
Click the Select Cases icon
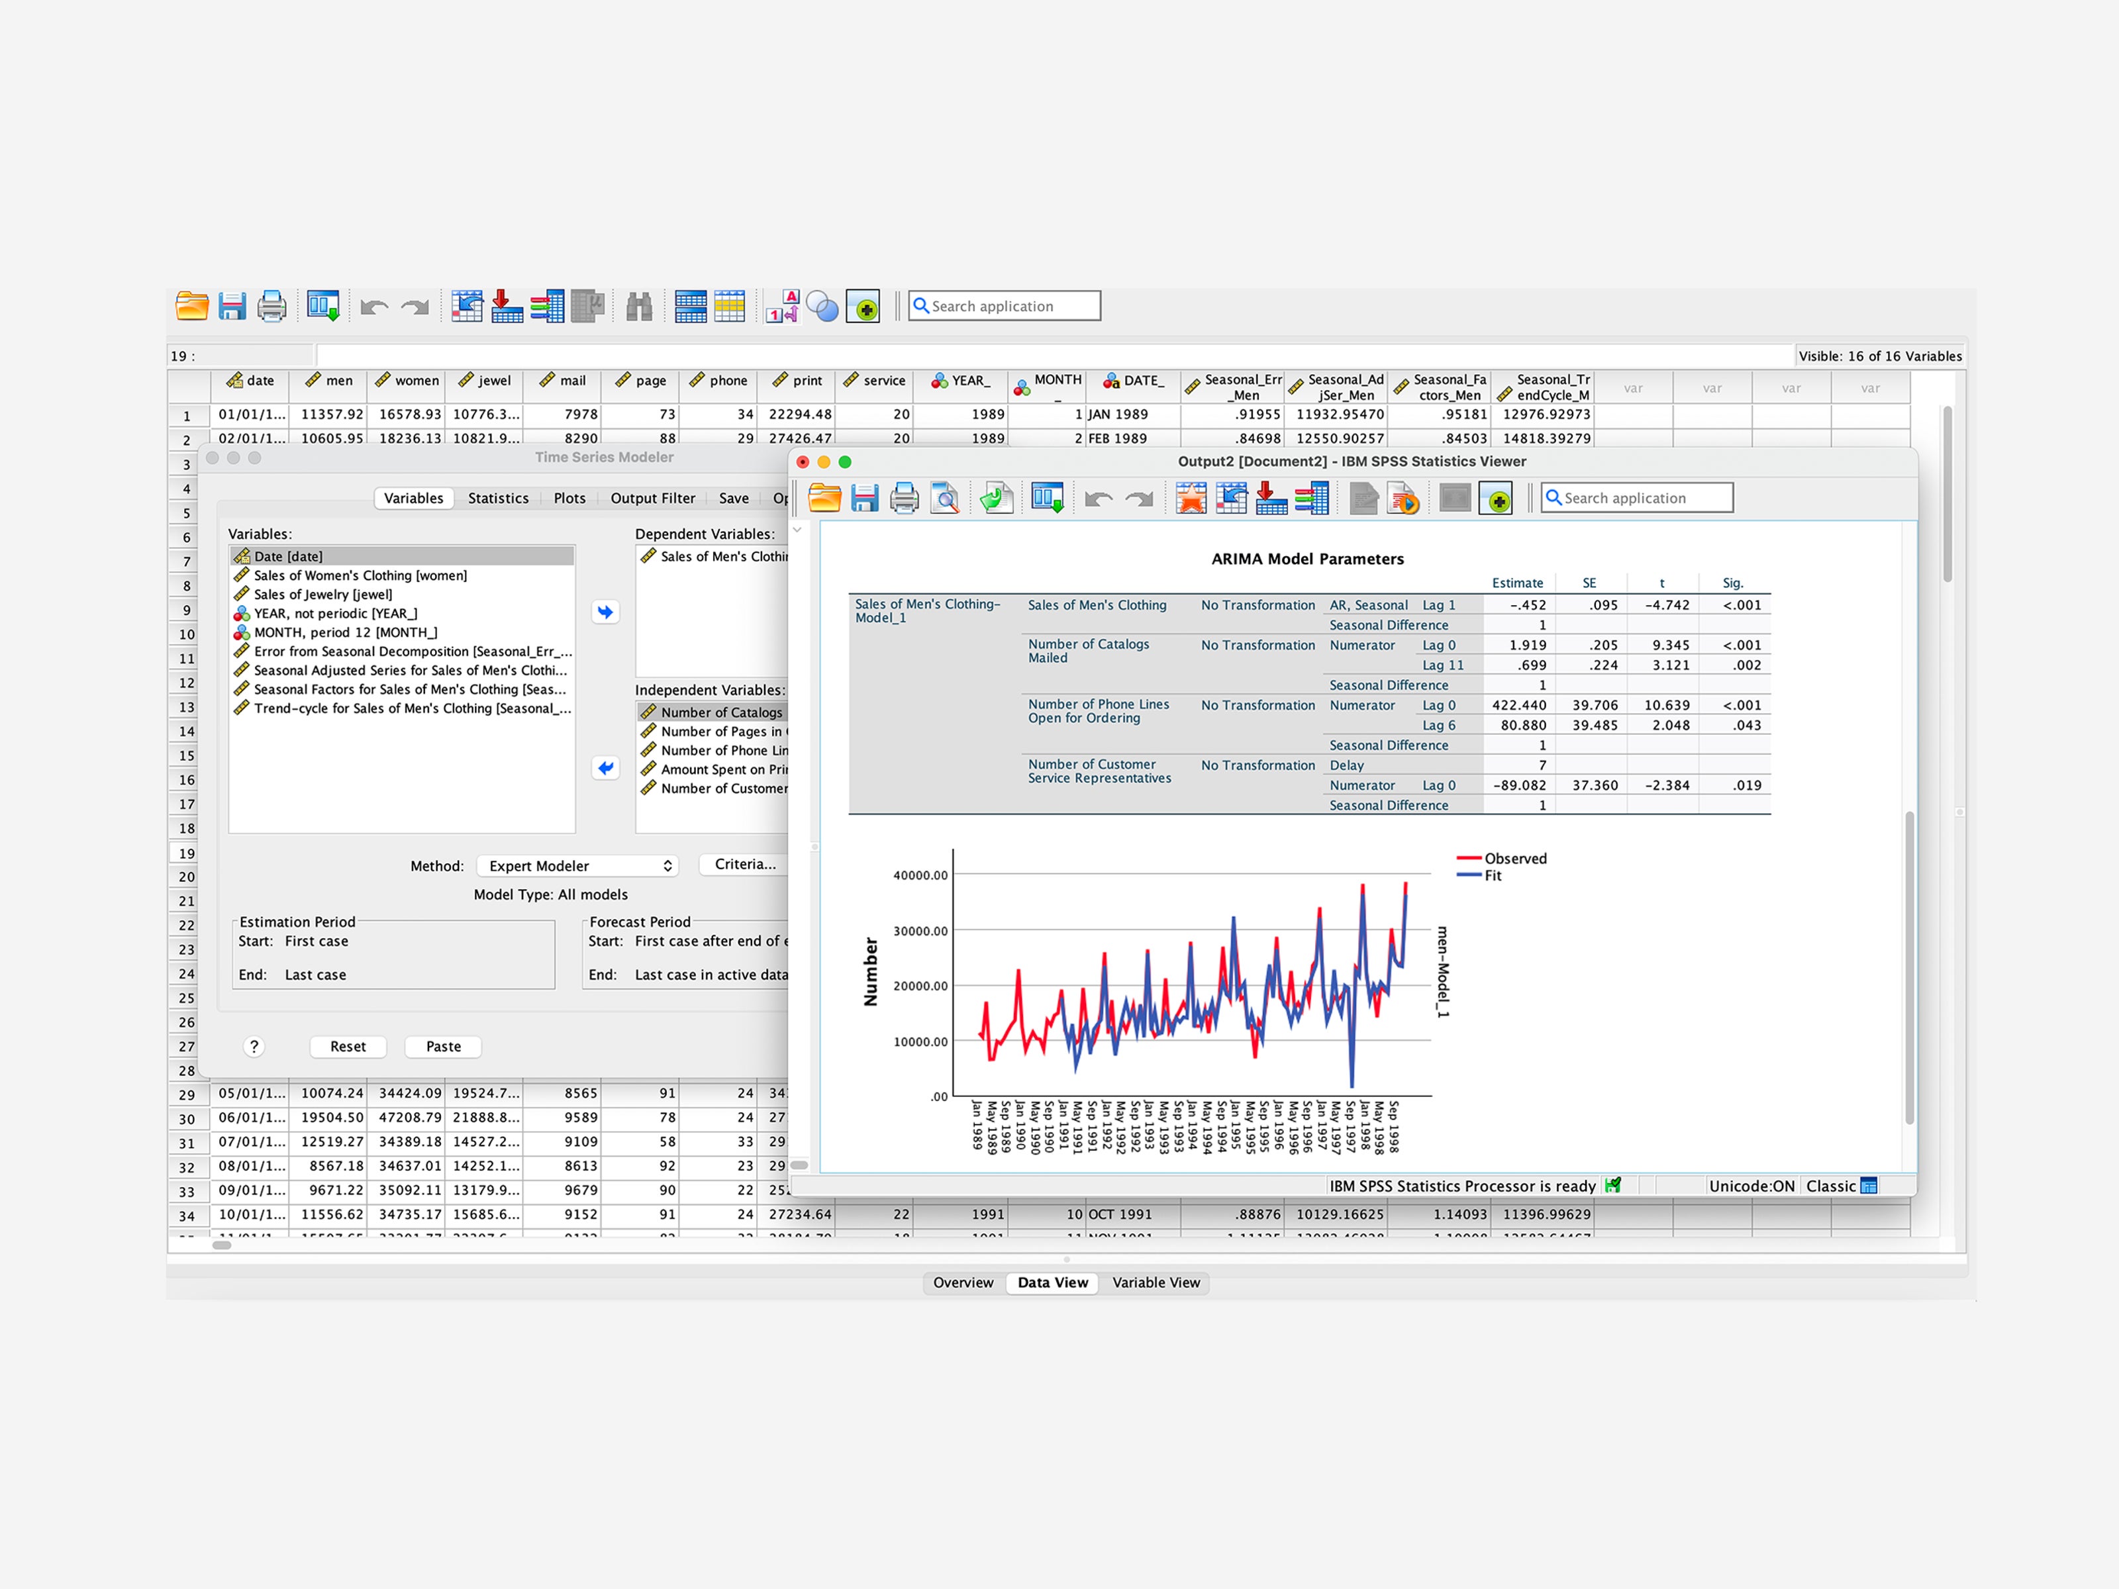pos(729,307)
